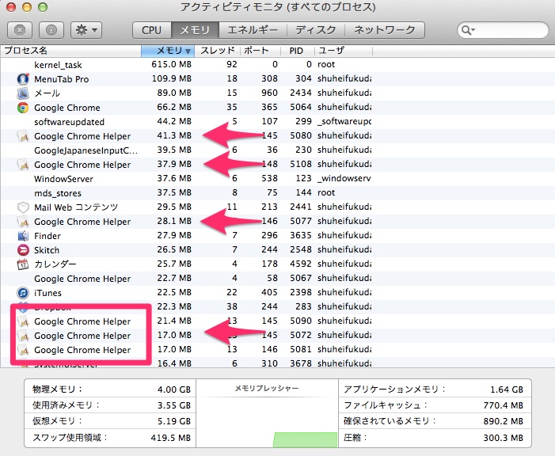Open the search magnifier options dropdown
The width and height of the screenshot is (555, 456).
click(x=468, y=30)
